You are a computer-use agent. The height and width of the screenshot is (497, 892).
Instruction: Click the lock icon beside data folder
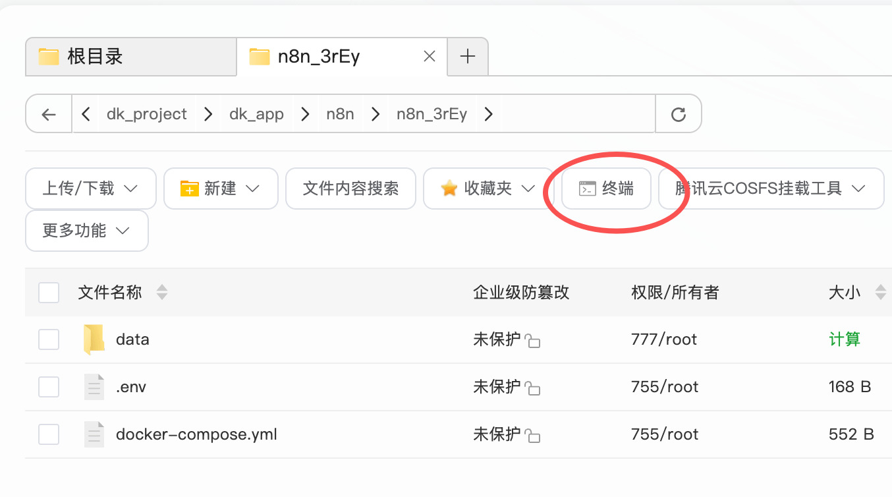pyautogui.click(x=533, y=341)
